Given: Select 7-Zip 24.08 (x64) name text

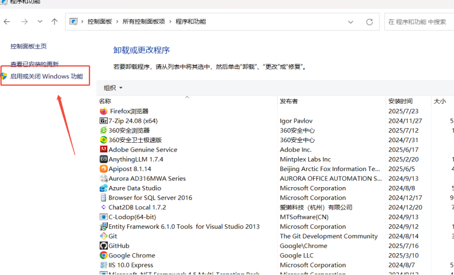Looking at the screenshot, I should tap(133, 121).
